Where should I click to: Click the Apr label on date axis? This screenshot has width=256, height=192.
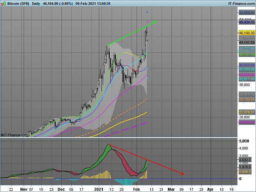[x=210, y=190]
